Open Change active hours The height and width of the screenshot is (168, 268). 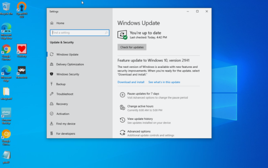[x=140, y=106]
